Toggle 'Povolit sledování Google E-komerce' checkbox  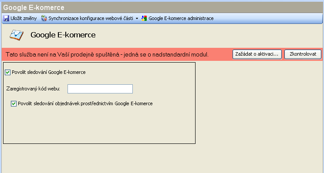click(x=8, y=73)
